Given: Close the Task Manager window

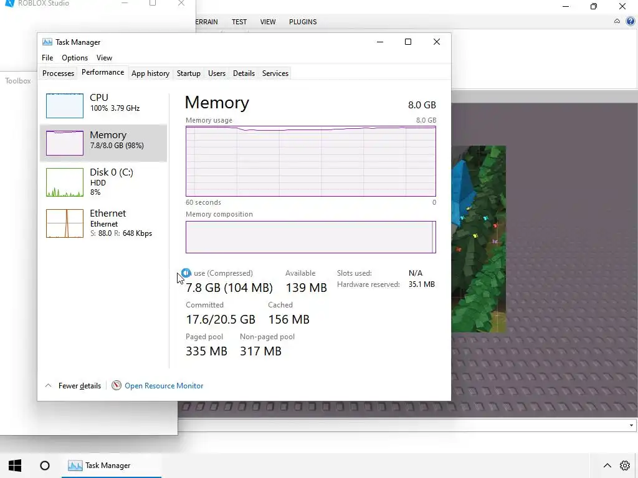Looking at the screenshot, I should pos(437,42).
